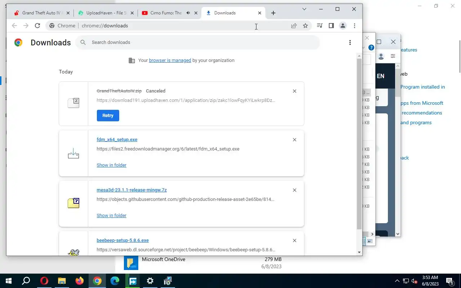Open the tab search chevron
Screen dimensions: 461x288
304,9
